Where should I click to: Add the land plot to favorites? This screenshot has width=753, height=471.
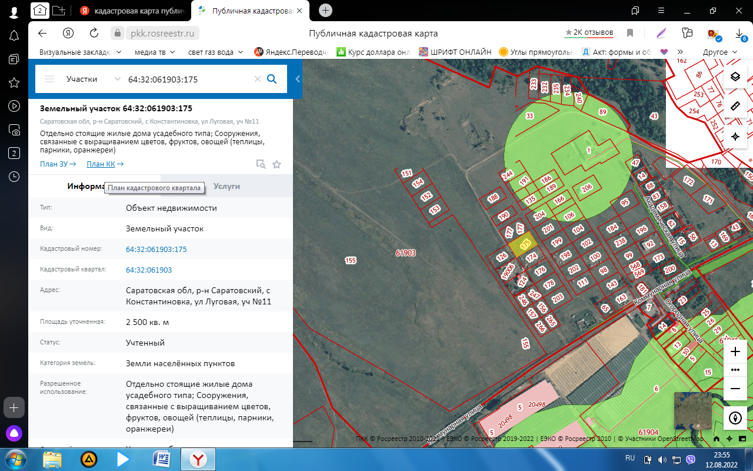[x=277, y=164]
